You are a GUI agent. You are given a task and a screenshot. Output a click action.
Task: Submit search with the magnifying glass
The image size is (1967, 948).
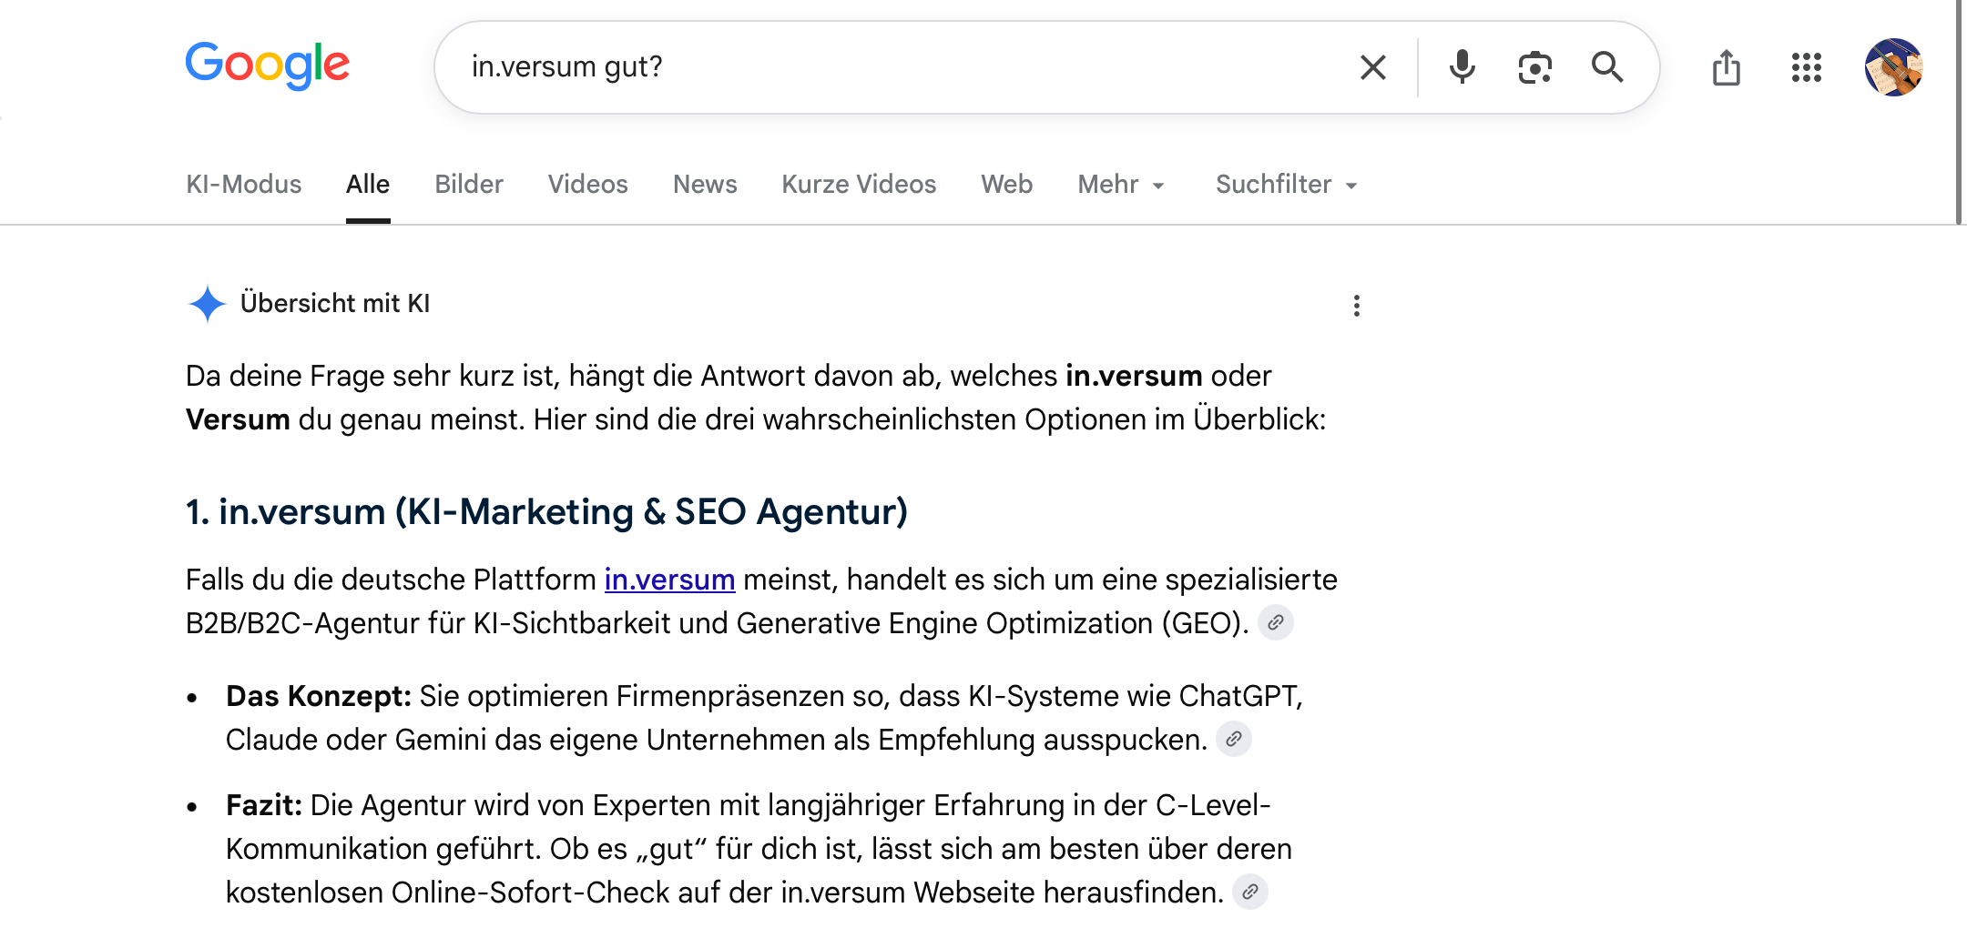click(x=1606, y=67)
